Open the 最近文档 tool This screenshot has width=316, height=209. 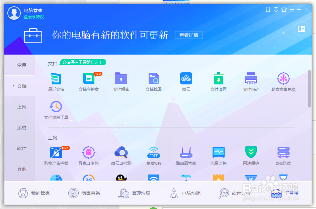[x=56, y=82]
